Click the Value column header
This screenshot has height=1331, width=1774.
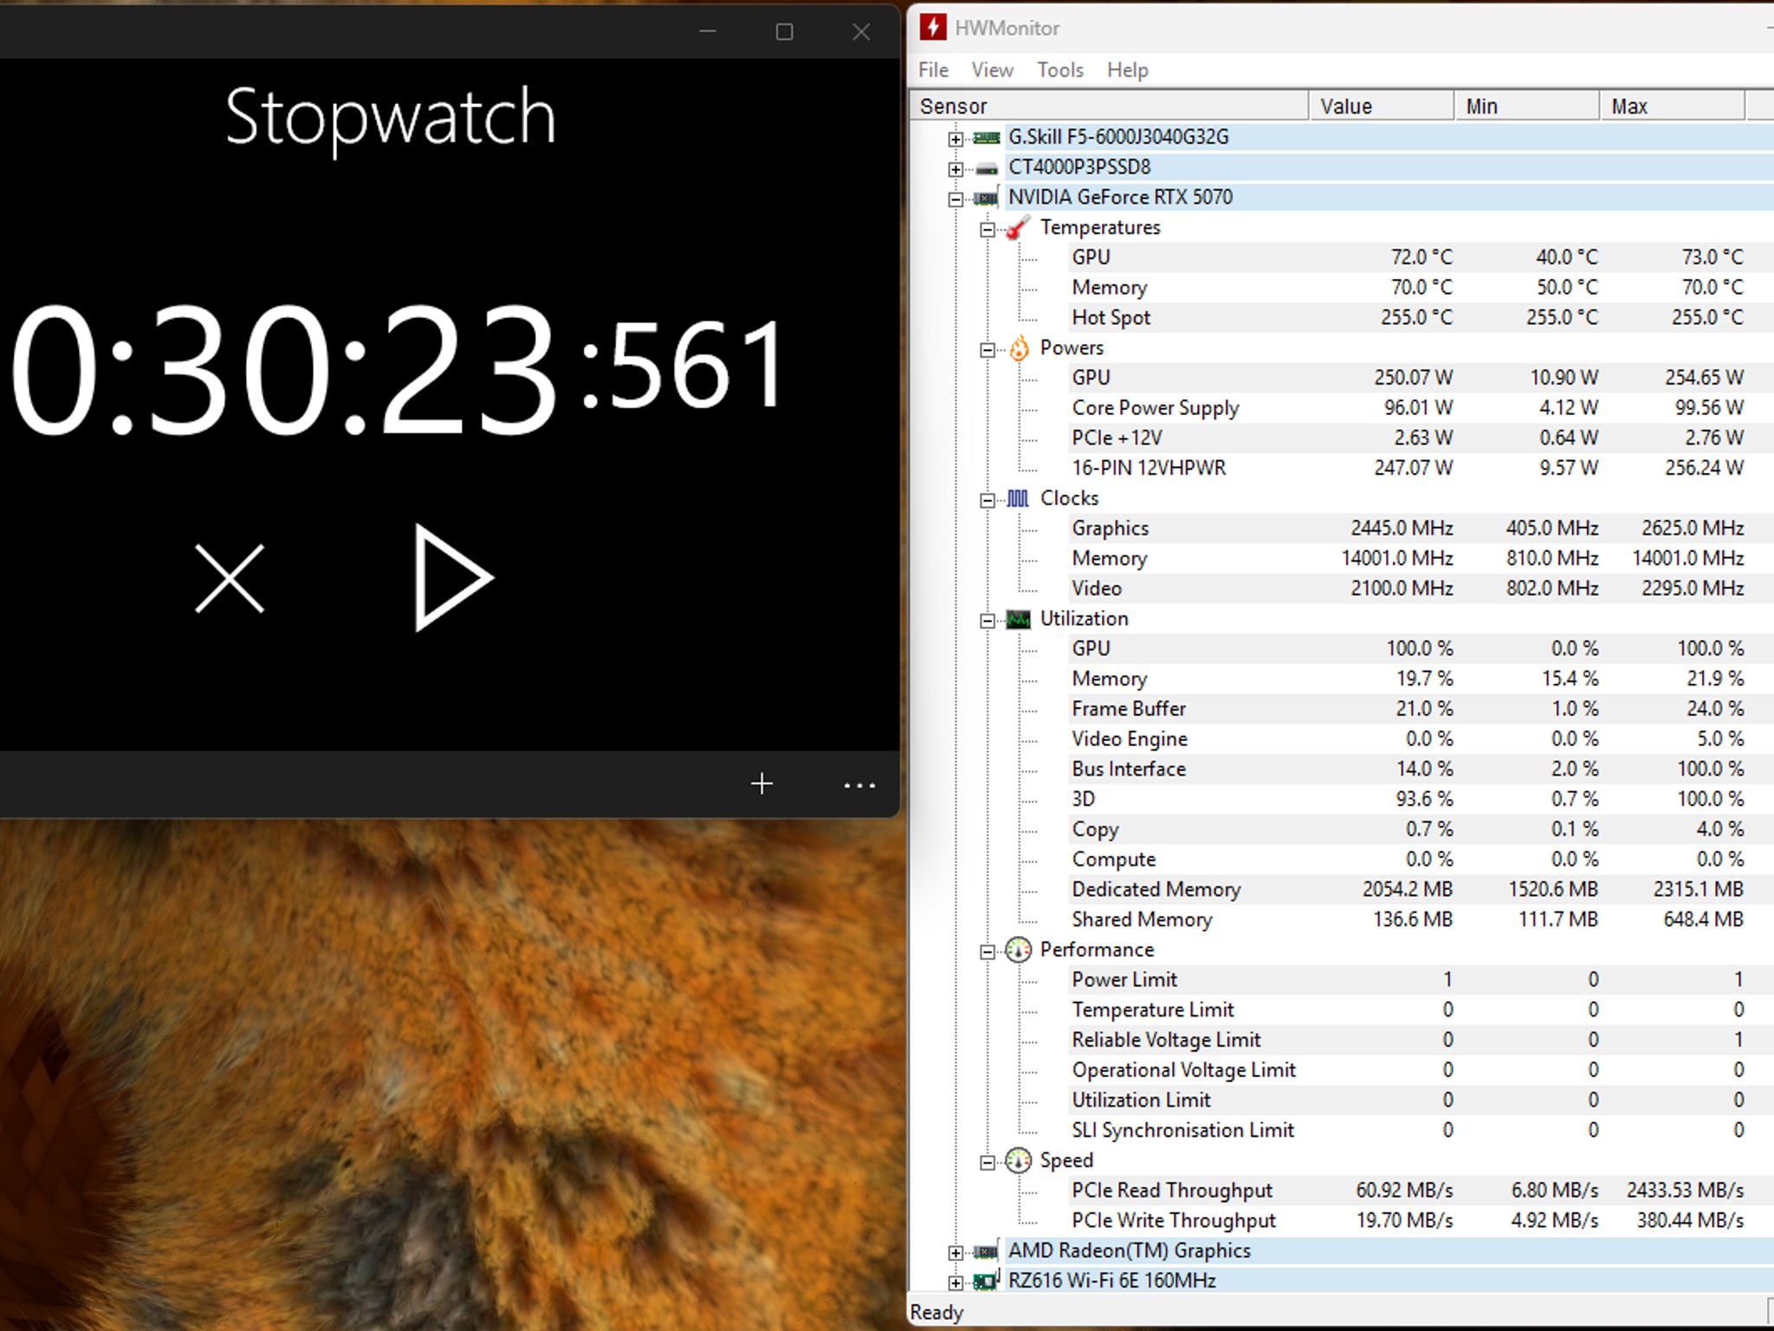click(1380, 107)
